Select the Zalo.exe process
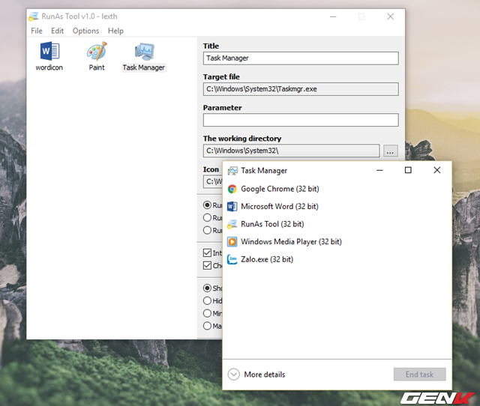 point(266,259)
